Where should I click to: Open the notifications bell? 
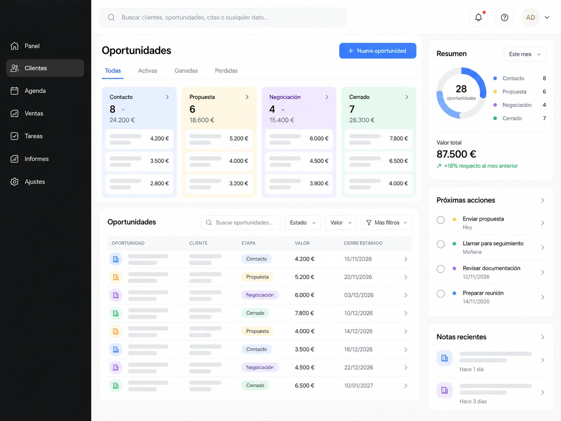pyautogui.click(x=478, y=17)
